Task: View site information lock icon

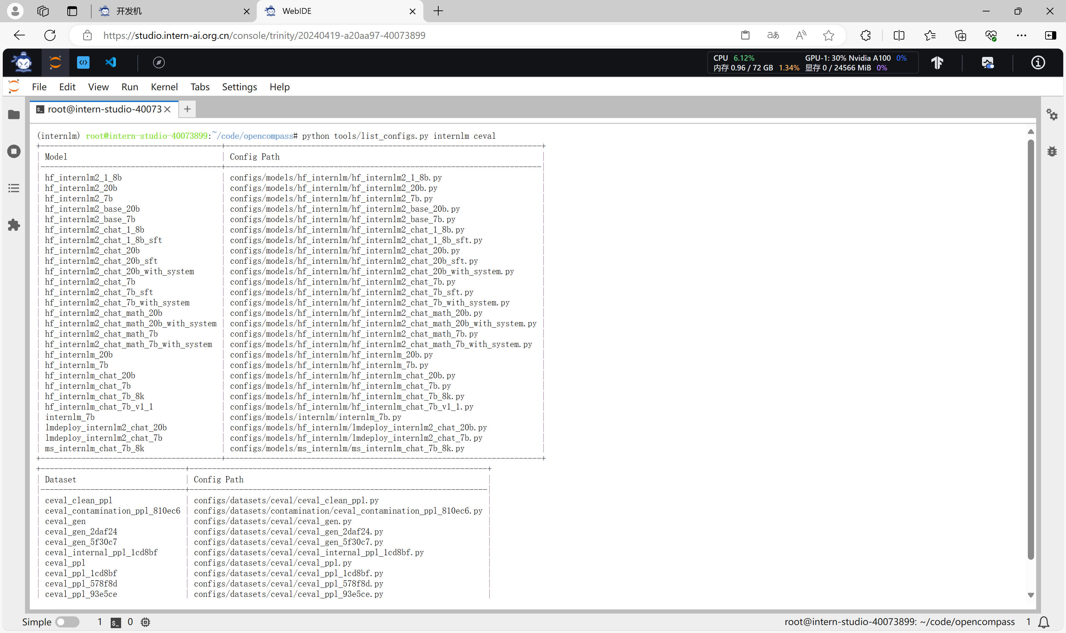Action: pyautogui.click(x=87, y=35)
